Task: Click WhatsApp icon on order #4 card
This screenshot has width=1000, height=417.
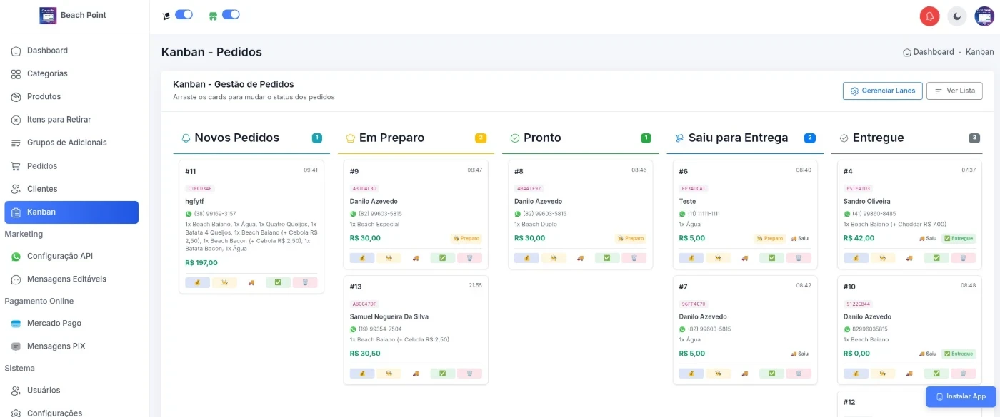Action: click(847, 214)
